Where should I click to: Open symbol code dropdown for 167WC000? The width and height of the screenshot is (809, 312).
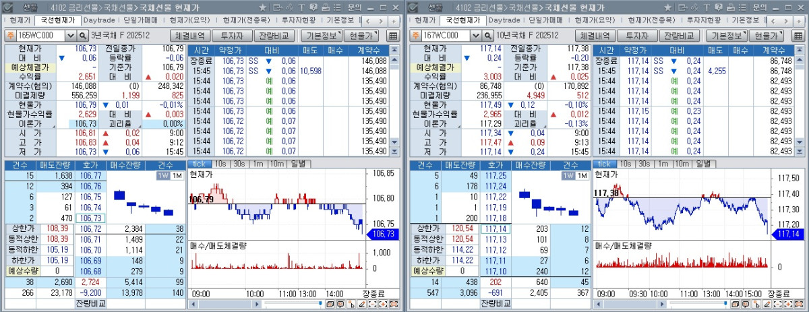[x=477, y=35]
